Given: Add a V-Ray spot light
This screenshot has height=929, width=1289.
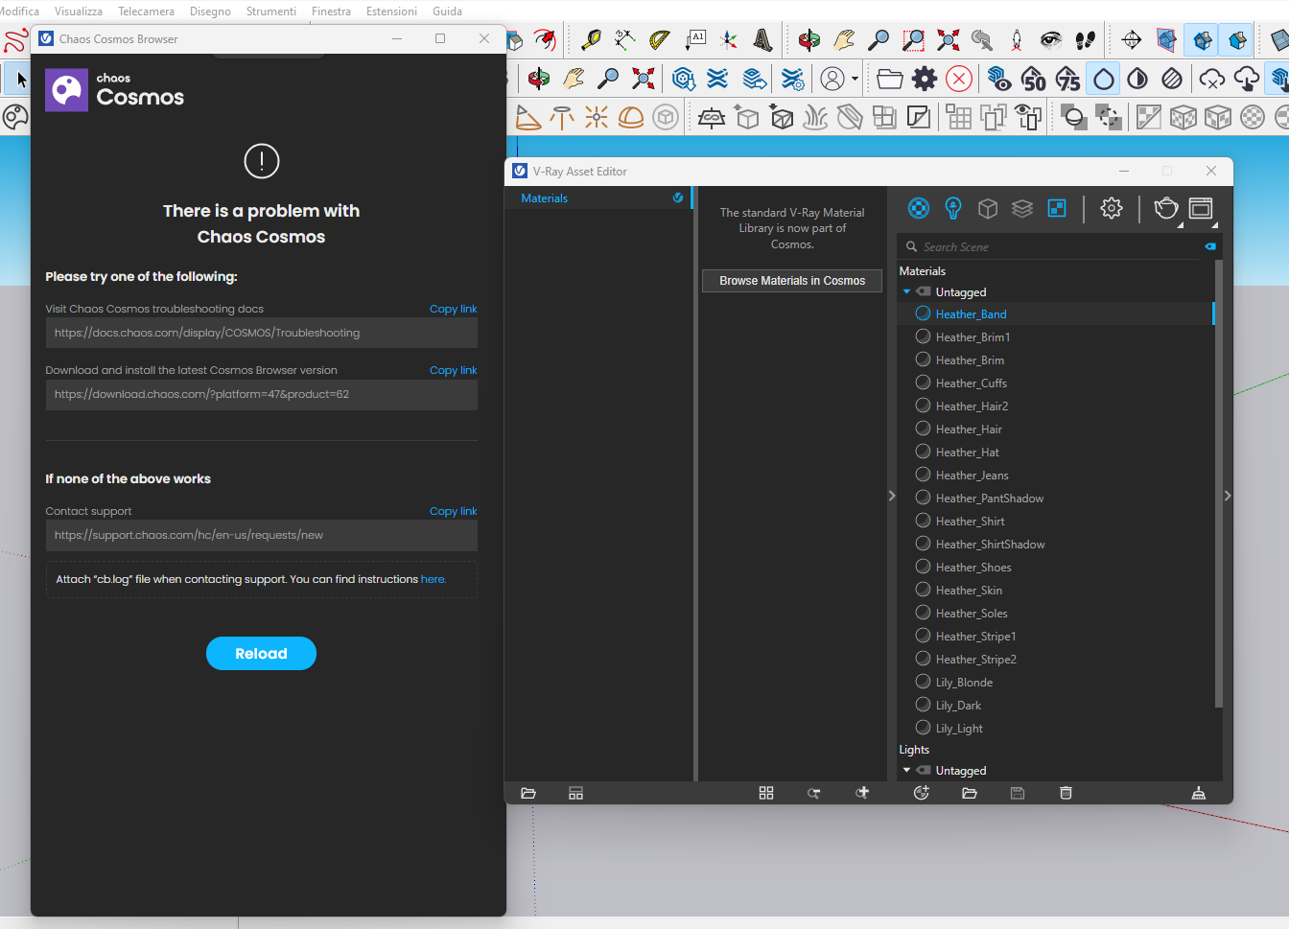Looking at the screenshot, I should click(x=527, y=118).
